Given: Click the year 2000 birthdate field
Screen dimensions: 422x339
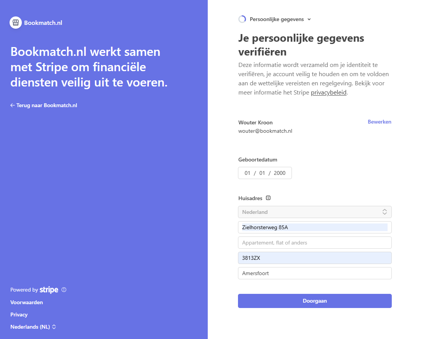Looking at the screenshot, I should [280, 173].
